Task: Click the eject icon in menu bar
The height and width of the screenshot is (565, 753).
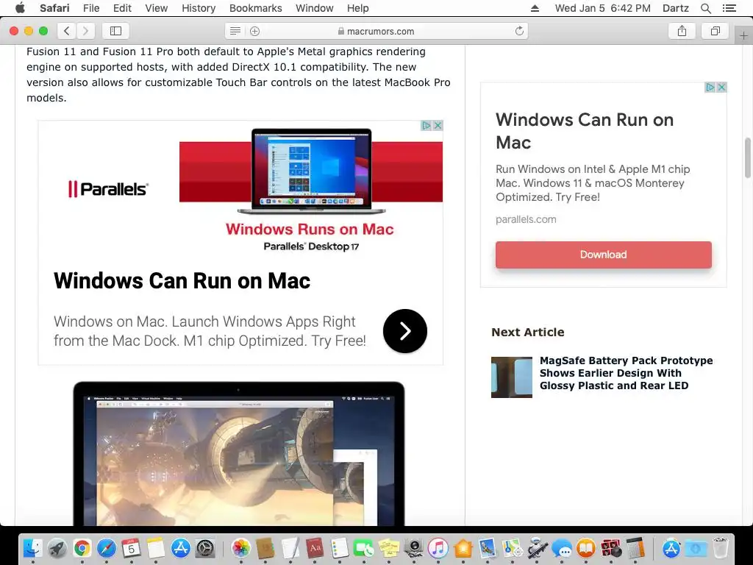Action: coord(535,8)
